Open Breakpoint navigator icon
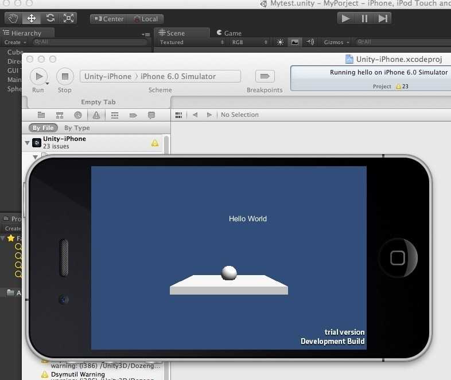451x380 pixels. click(x=133, y=115)
